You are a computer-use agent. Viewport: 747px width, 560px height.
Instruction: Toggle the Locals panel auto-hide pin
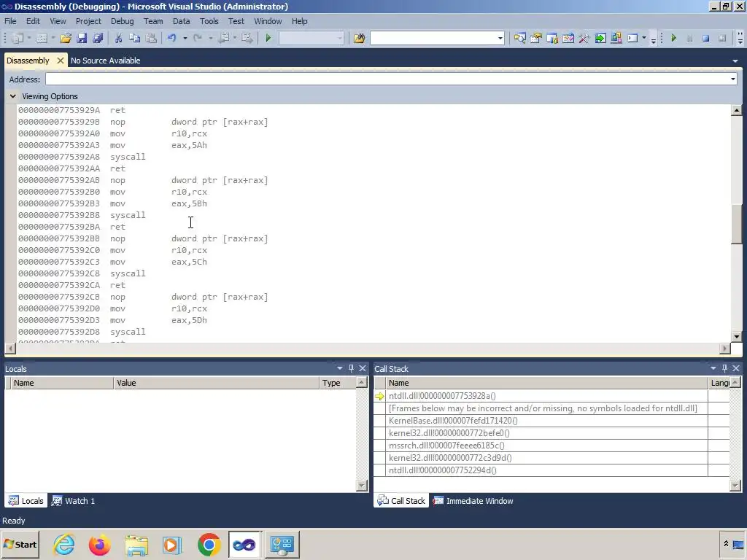[x=351, y=368]
